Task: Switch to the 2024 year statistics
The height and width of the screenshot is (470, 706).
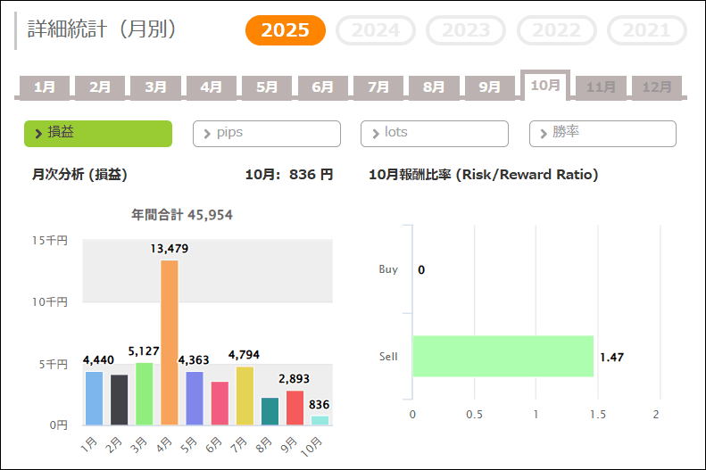Action: tap(376, 30)
